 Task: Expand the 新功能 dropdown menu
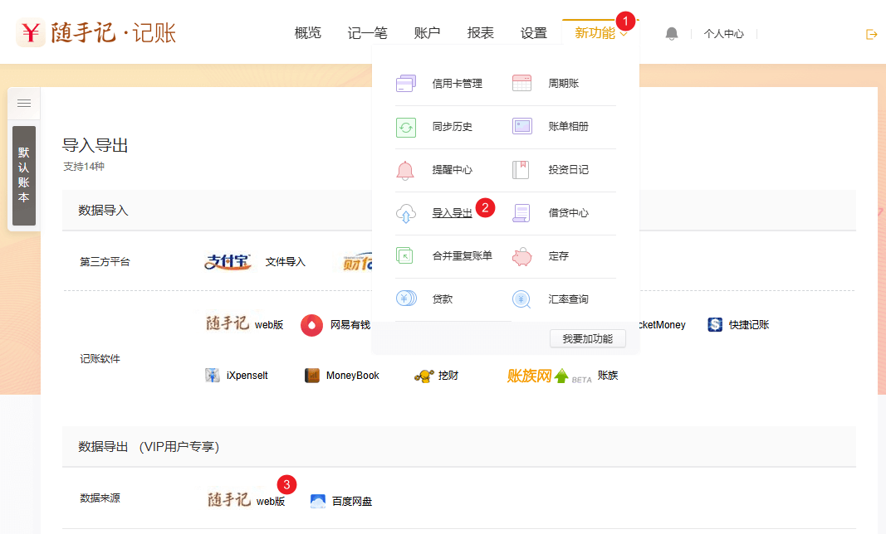(600, 33)
